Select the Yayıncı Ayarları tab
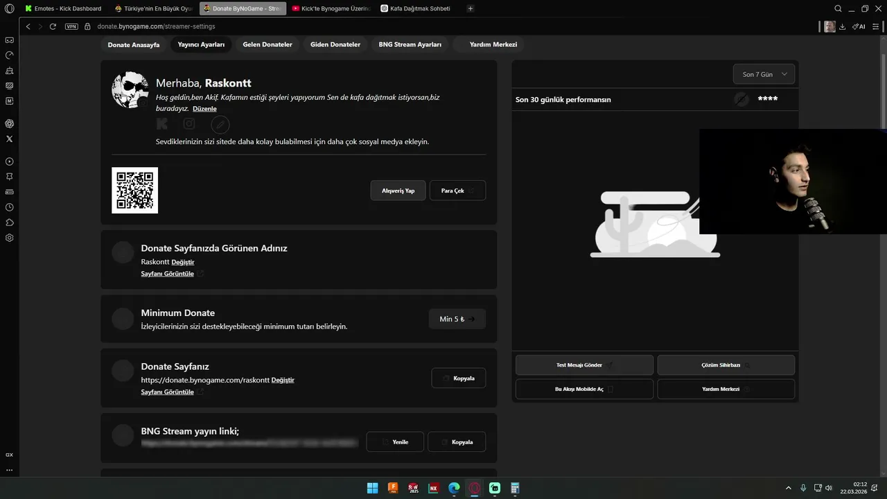This screenshot has width=887, height=499. [201, 44]
